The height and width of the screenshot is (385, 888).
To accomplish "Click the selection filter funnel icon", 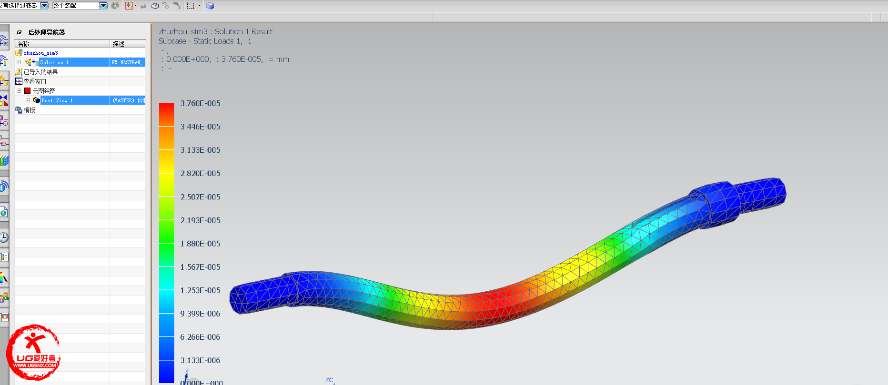I will point(129,6).
